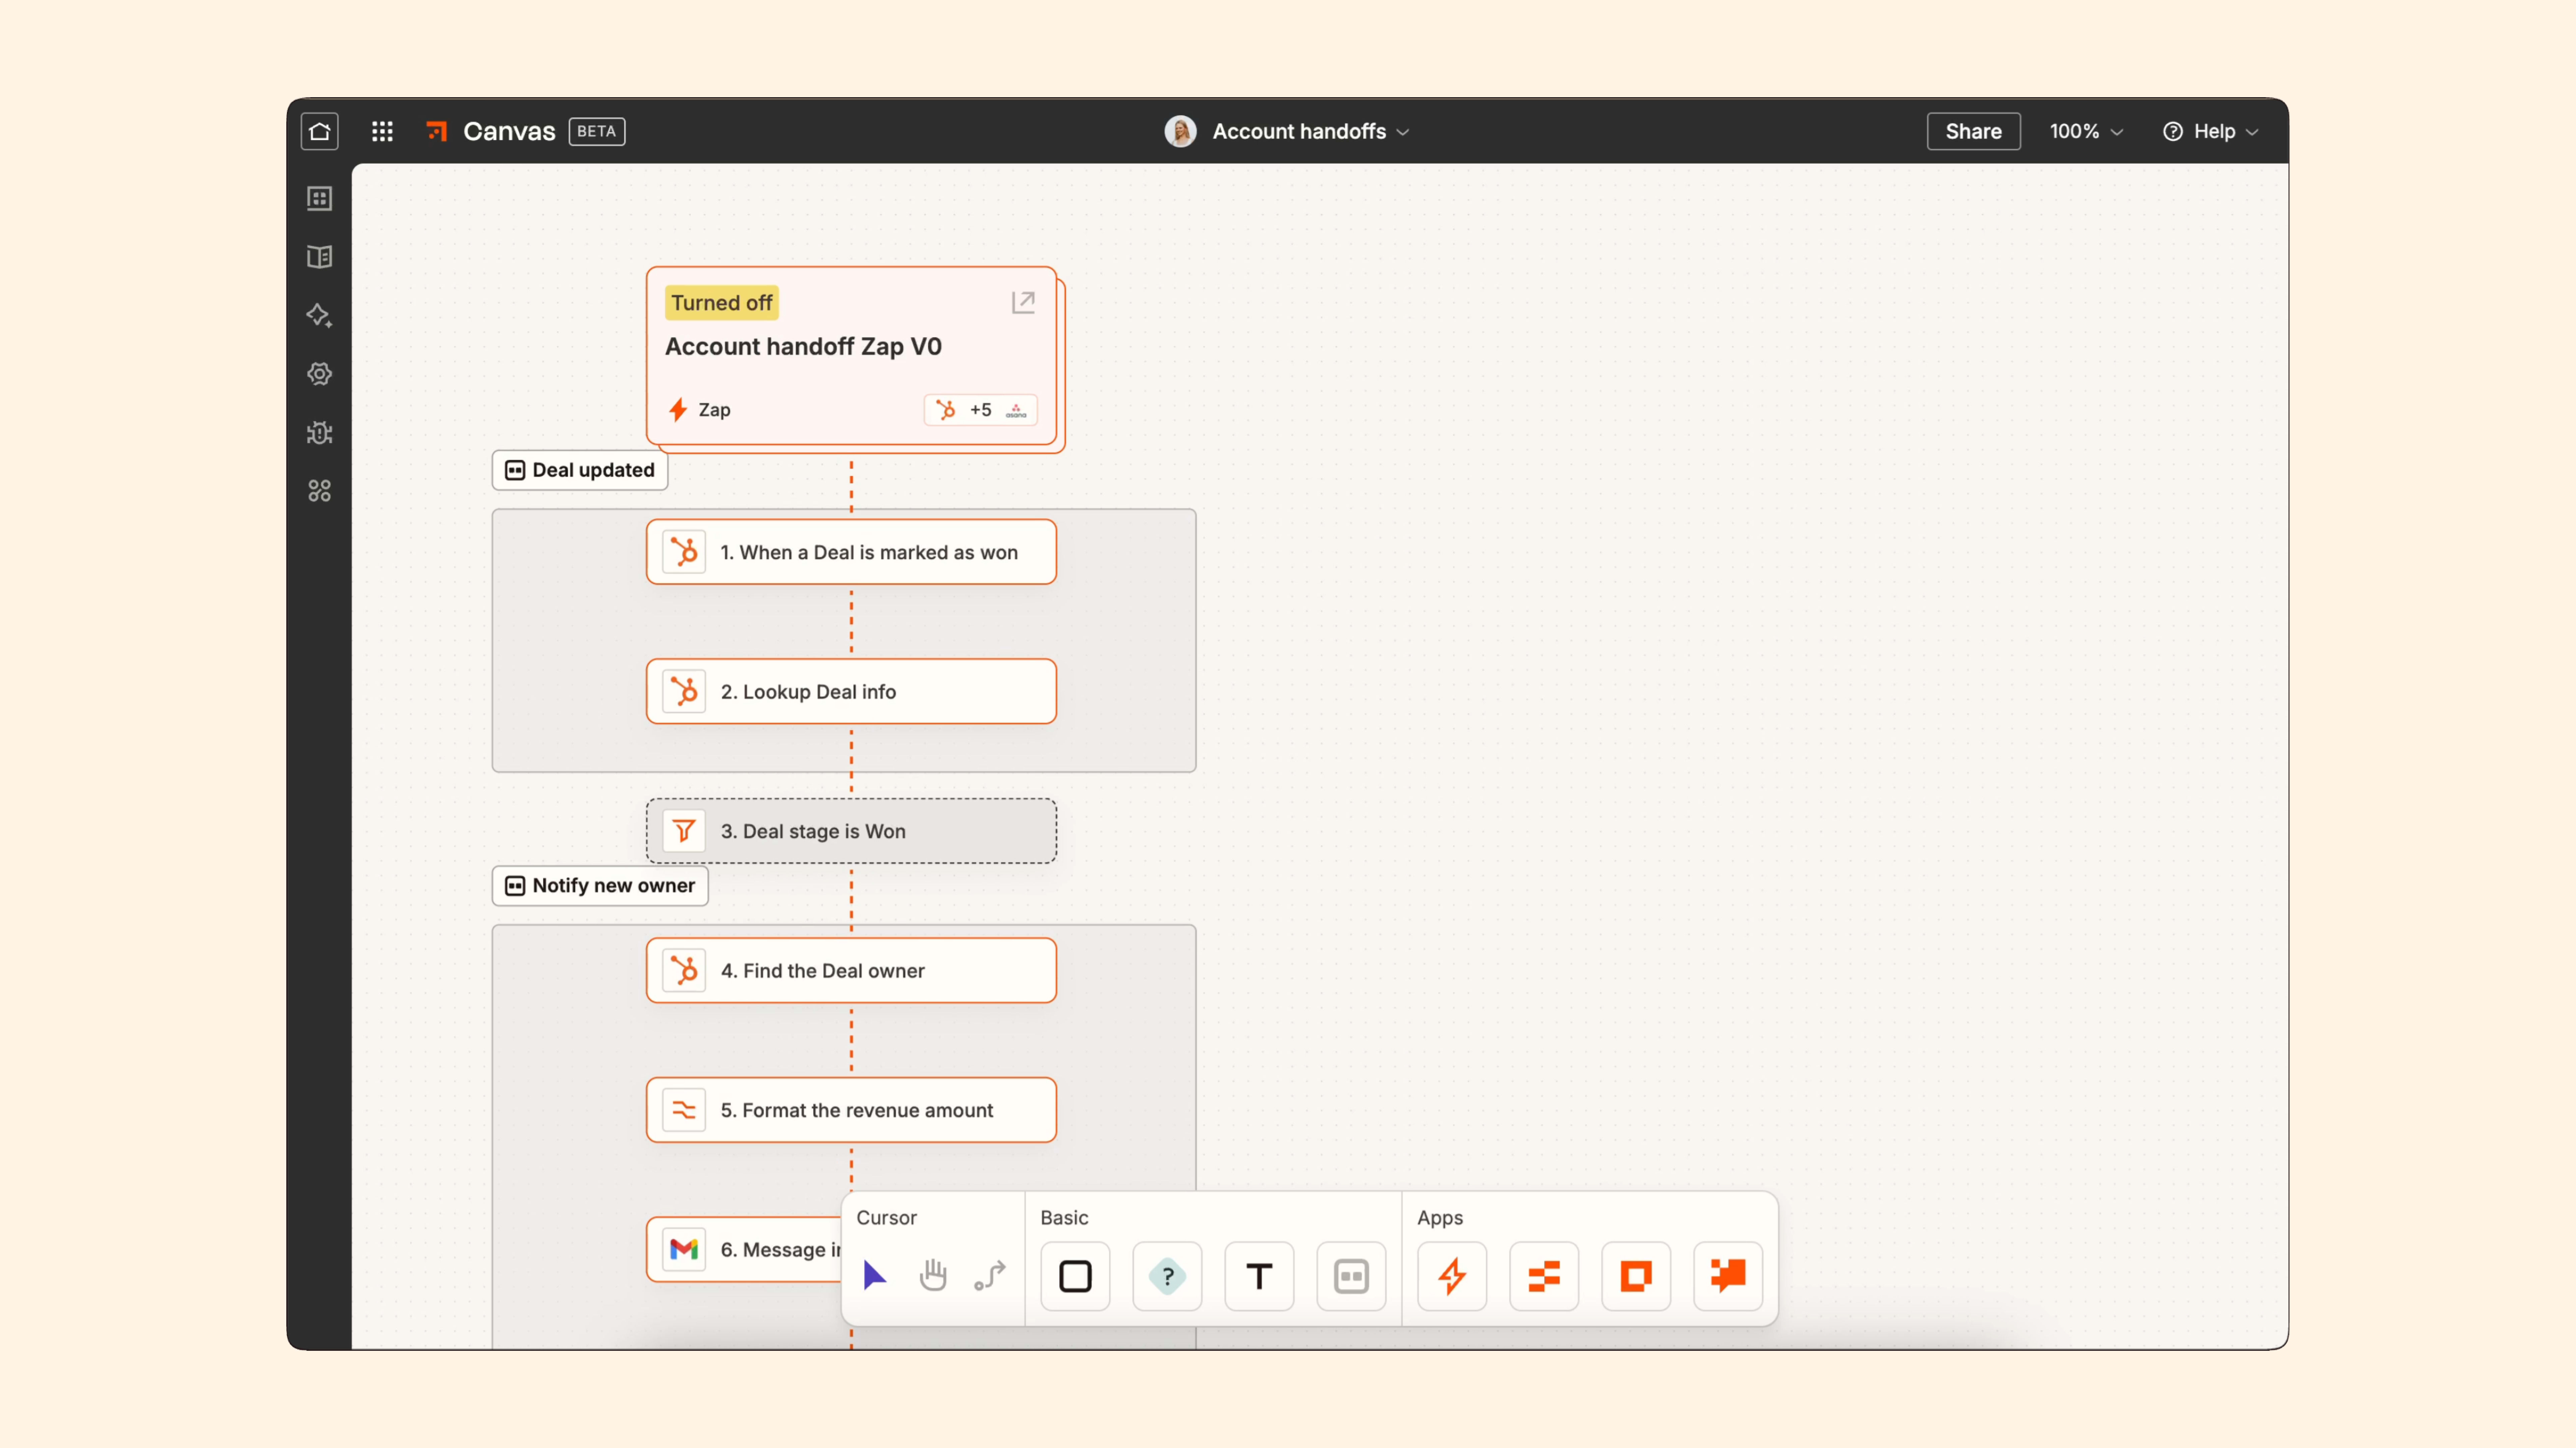The height and width of the screenshot is (1448, 2576).
Task: Add the orange chatbot app step
Action: pos(1728,1276)
